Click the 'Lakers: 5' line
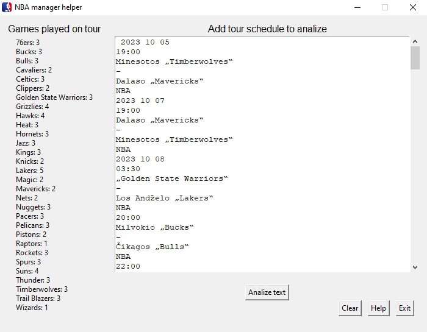427x332 pixels. click(29, 171)
